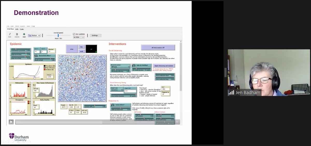Click the days: 161 tick counter text

[x=58, y=38]
